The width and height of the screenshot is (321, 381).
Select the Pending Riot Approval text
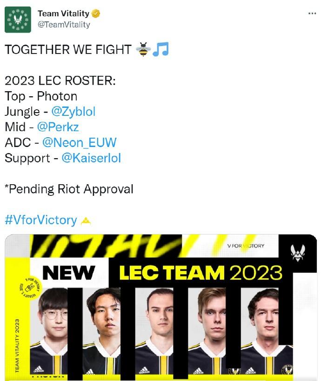[x=69, y=189]
